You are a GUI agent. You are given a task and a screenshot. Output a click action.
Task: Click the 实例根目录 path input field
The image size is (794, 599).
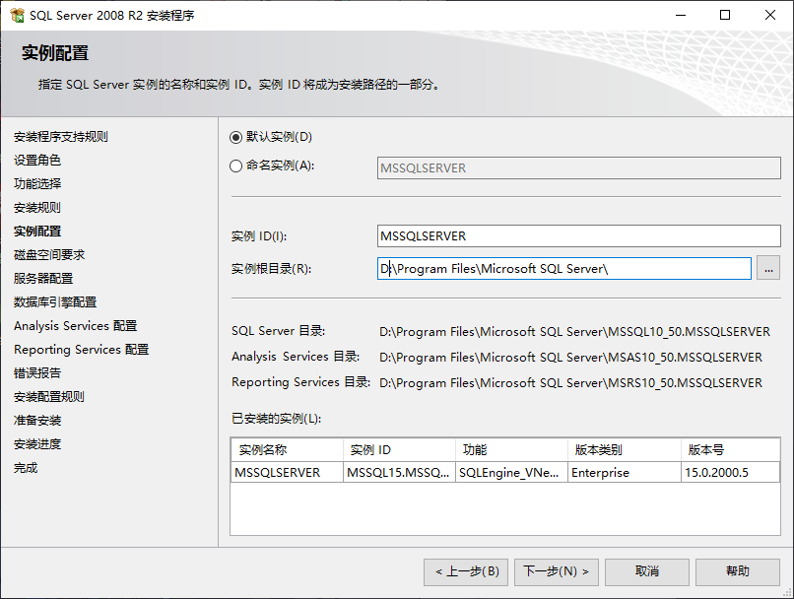click(x=564, y=268)
